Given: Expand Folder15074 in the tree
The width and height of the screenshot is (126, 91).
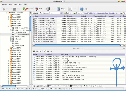Looking at the screenshot, I should tap(8, 50).
